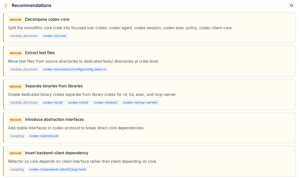Click the lightbulb Recommendations icon
This screenshot has width=299, height=178.
tap(6, 5)
